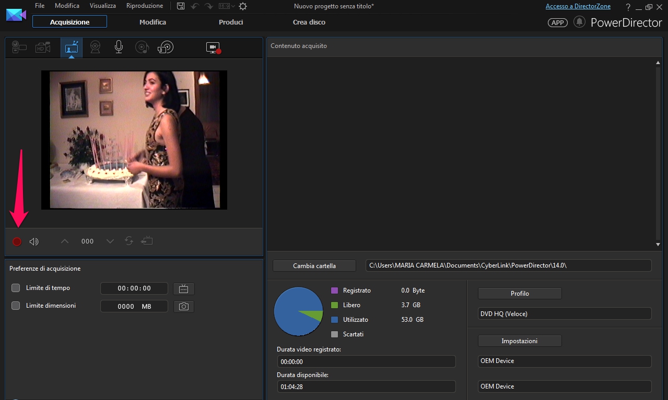Screen dimensions: 668x400
Task: Switch to the Produci tab
Action: pyautogui.click(x=231, y=22)
